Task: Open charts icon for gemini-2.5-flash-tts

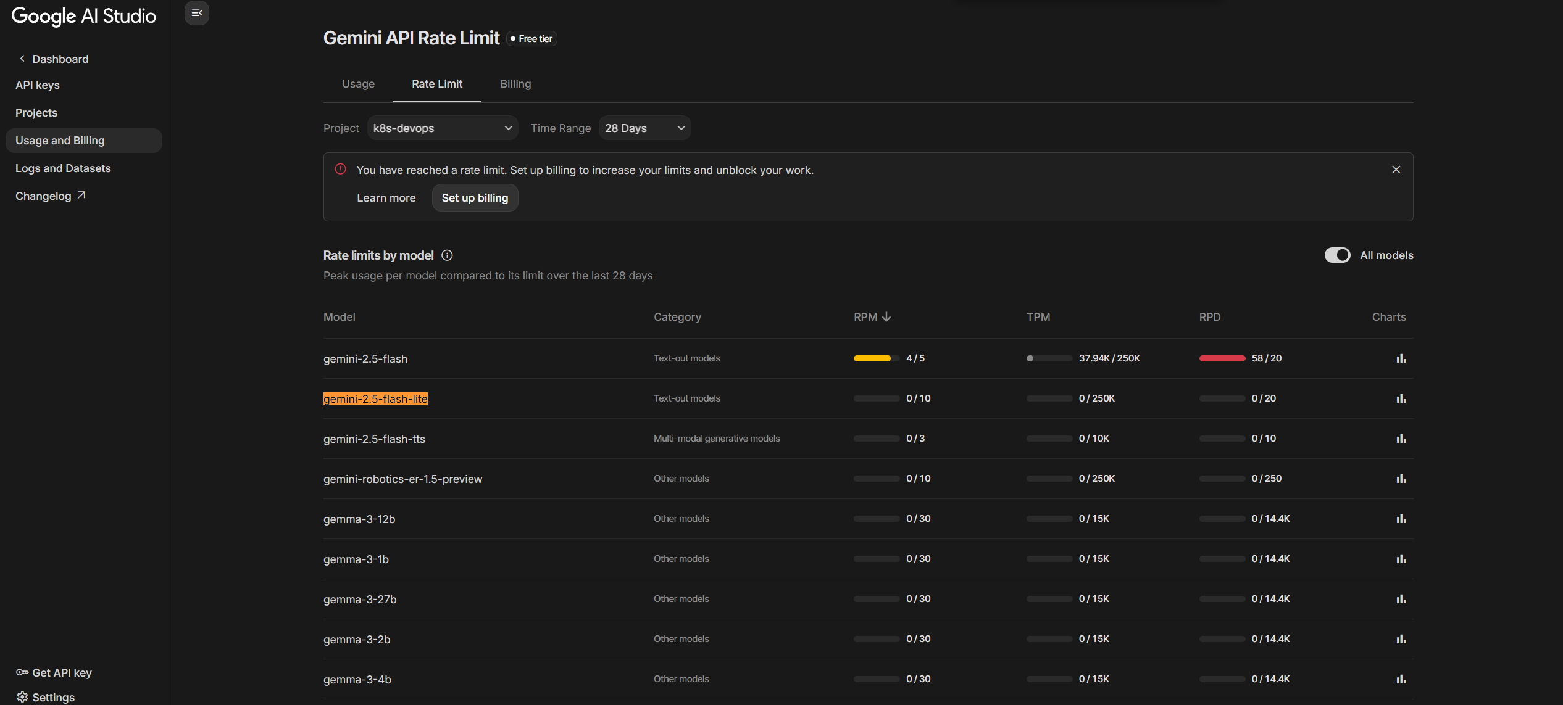Action: coord(1401,439)
